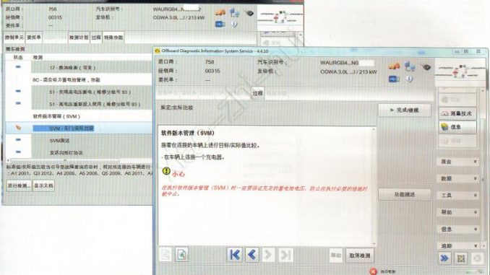This screenshot has height=275, width=490.
Task: Open the 帮助 dropdown in right sidebar
Action: pos(458,212)
